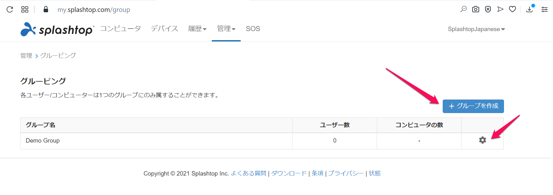Image resolution: width=553 pixels, height=195 pixels.
Task: Open the easy setup sliders icon
Action: 545,9
